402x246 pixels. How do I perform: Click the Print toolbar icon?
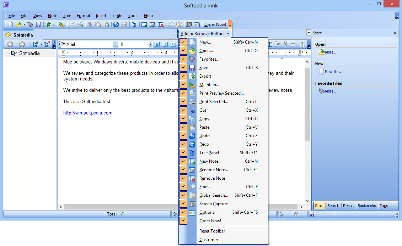[80, 24]
